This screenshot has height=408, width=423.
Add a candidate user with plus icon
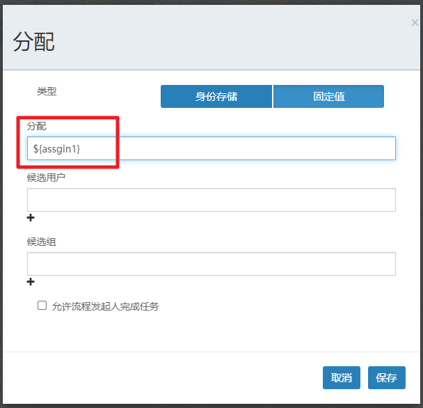click(x=31, y=218)
